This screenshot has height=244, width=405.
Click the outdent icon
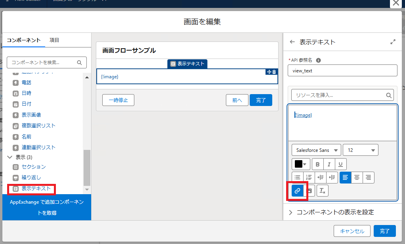tap(332, 177)
